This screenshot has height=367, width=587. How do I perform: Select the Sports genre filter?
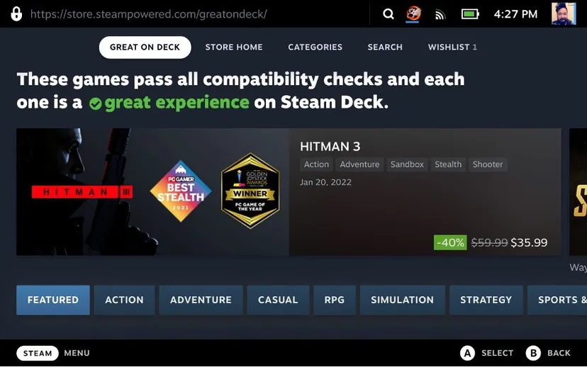(557, 300)
